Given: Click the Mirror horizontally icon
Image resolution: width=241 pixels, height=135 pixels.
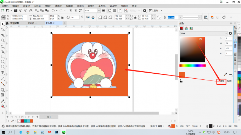Looking at the screenshot, I should [88, 17].
